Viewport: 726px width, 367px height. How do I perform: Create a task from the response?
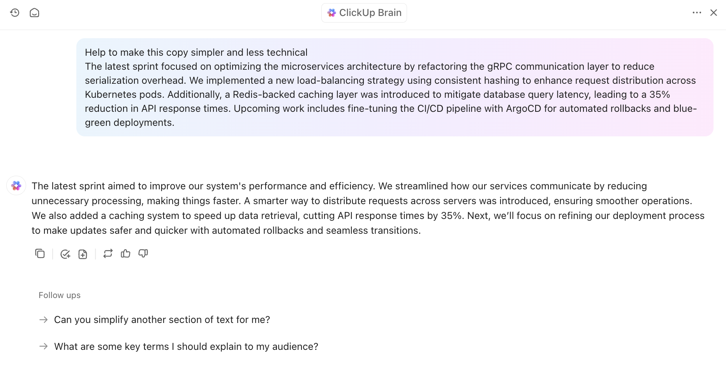(x=65, y=254)
